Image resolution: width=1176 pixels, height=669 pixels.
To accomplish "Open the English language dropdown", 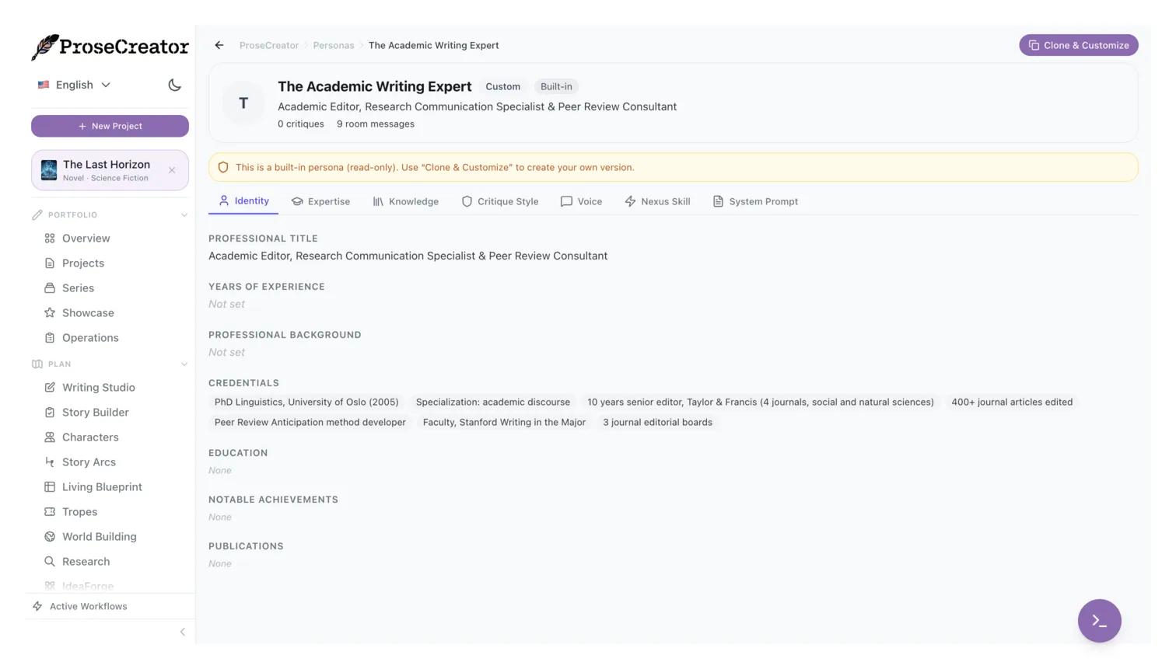I will [75, 85].
